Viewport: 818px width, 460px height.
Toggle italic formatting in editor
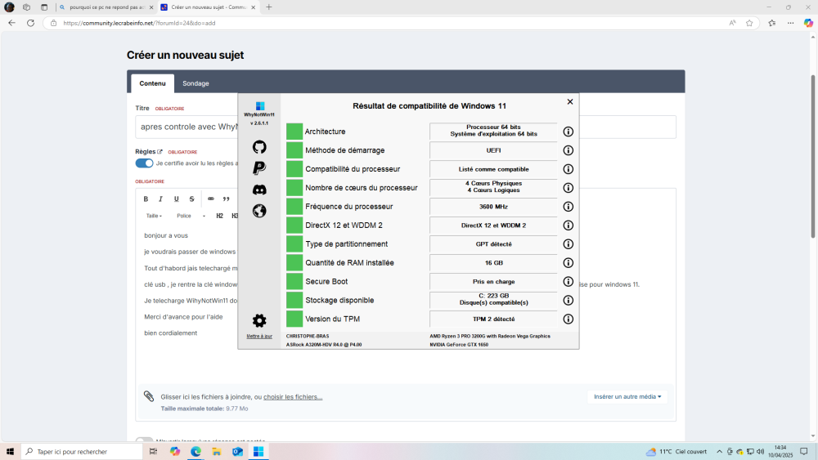tap(160, 199)
